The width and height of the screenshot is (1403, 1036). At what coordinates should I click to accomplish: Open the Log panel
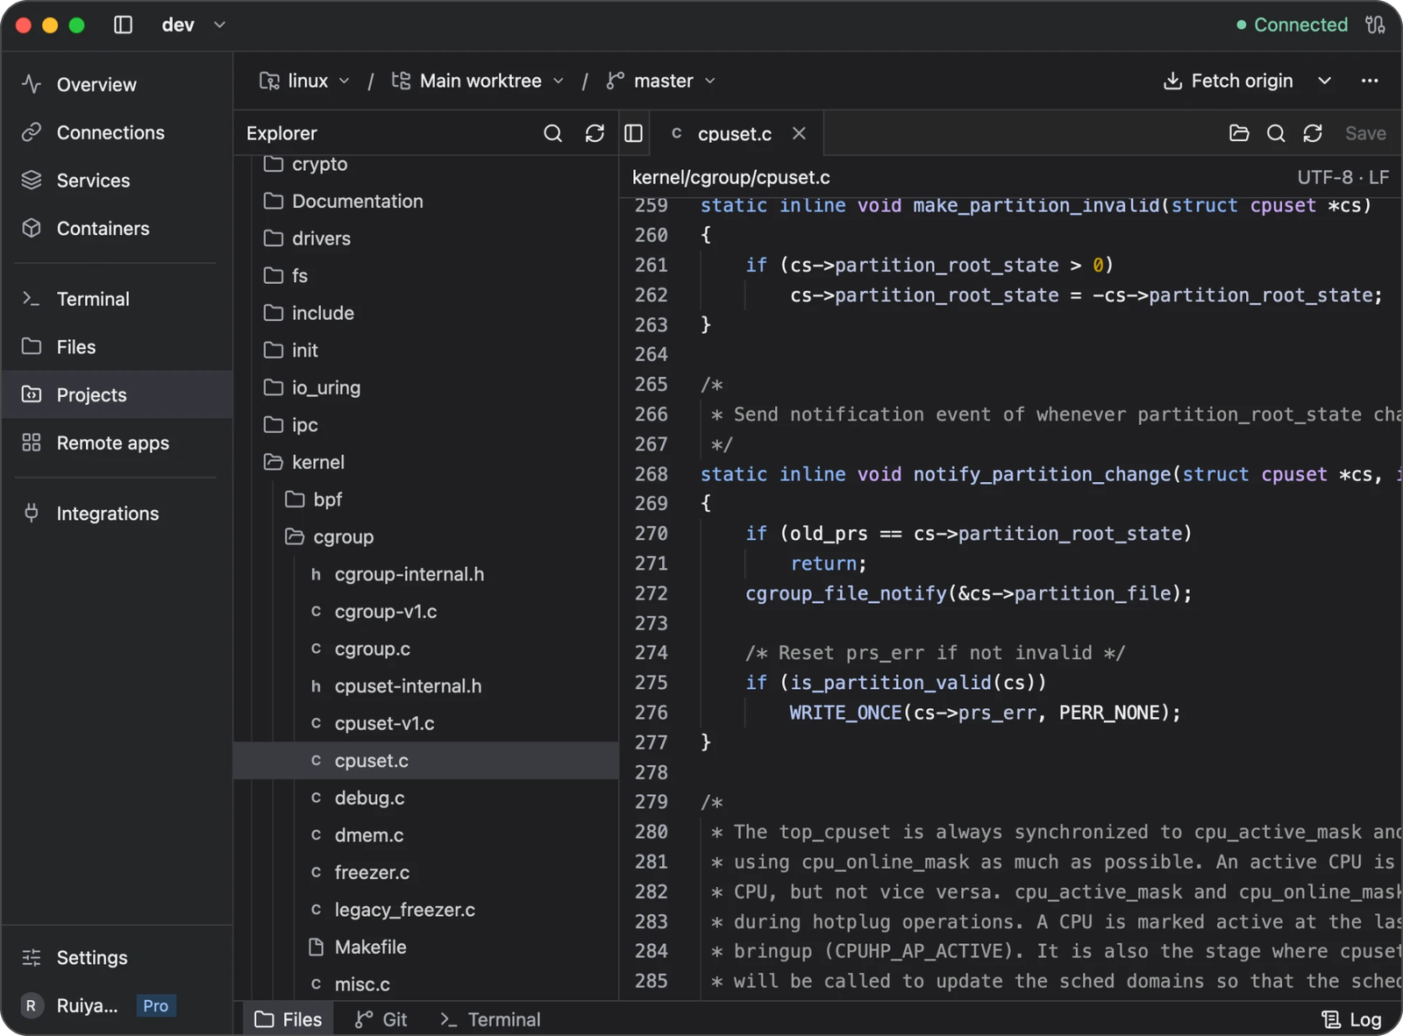tap(1351, 1019)
